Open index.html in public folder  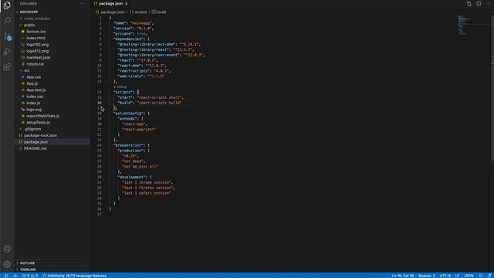pyautogui.click(x=36, y=38)
